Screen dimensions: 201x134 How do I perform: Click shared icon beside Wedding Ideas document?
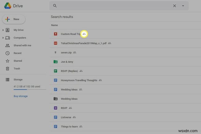click(81, 90)
